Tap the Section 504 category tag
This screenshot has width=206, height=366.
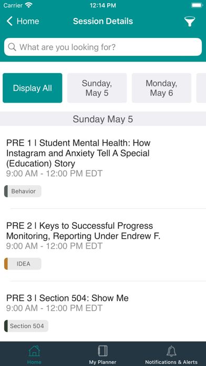click(26, 326)
